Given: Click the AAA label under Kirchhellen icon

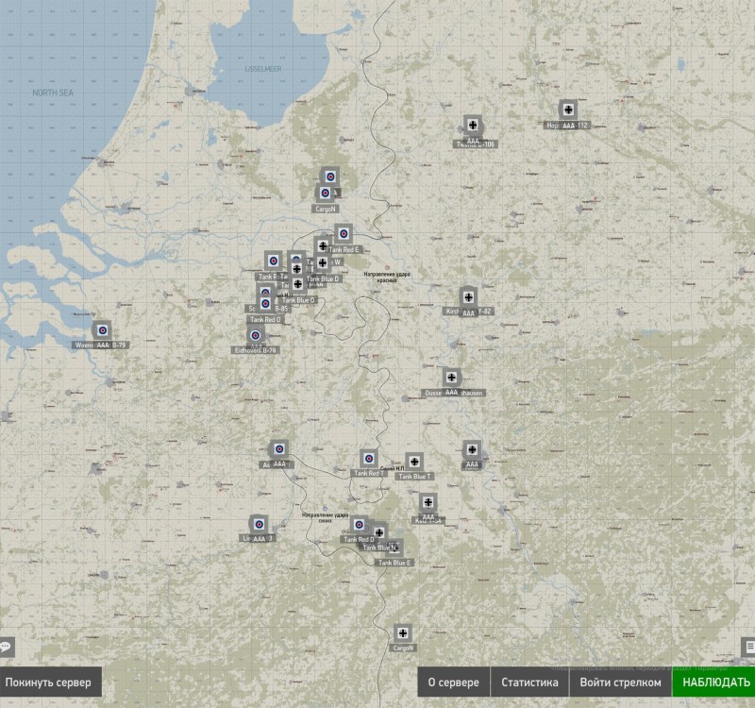Looking at the screenshot, I should pos(468,313).
